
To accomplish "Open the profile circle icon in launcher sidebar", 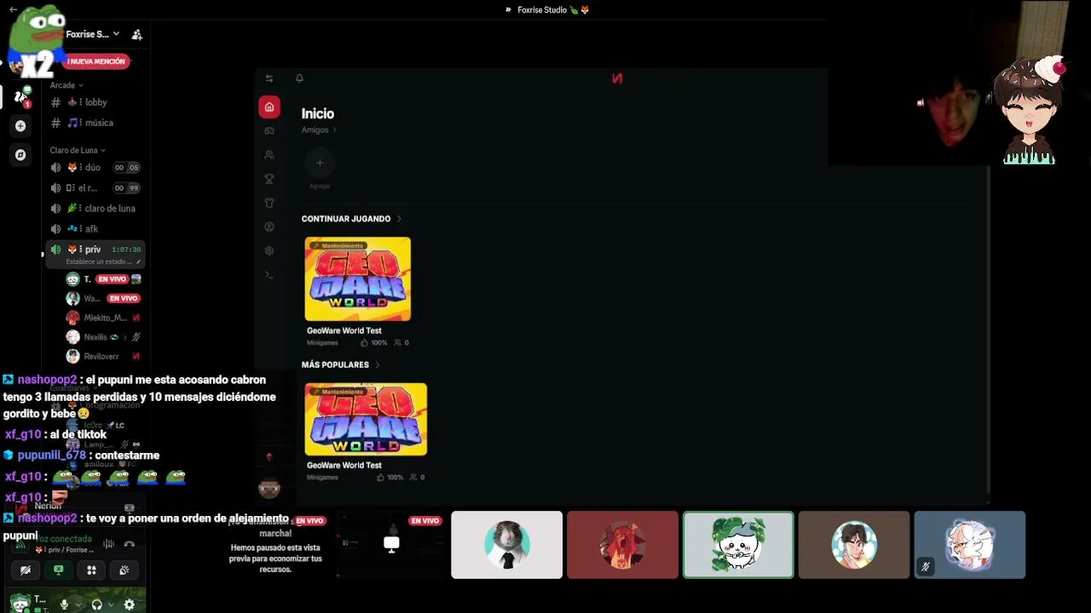I will point(269,226).
